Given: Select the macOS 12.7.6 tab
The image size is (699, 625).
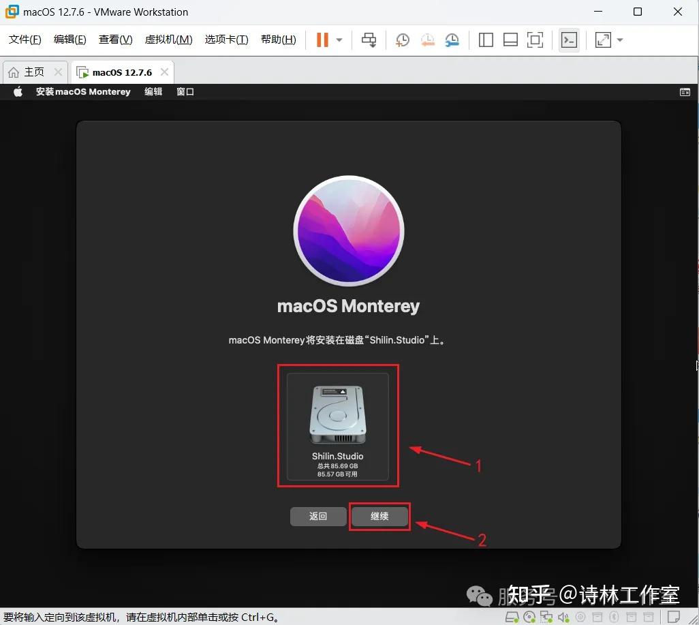Looking at the screenshot, I should tap(122, 72).
